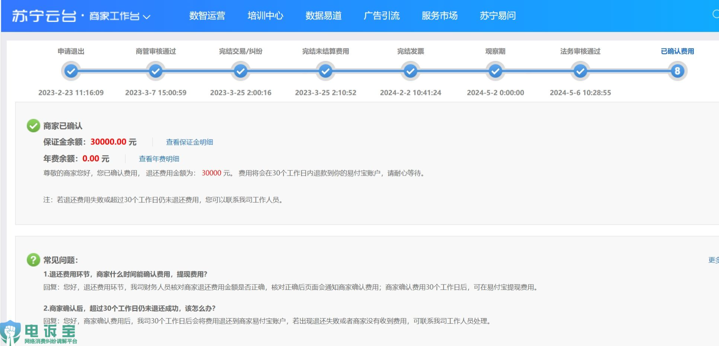This screenshot has height=346, width=719.
Task: View deposit details via 查看保证金明细
Action: point(190,142)
